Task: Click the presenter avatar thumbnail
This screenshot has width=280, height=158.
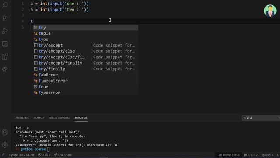Action: tap(270, 11)
